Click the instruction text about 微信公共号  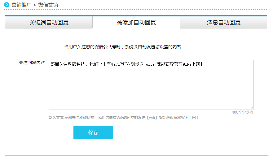pos(122,47)
